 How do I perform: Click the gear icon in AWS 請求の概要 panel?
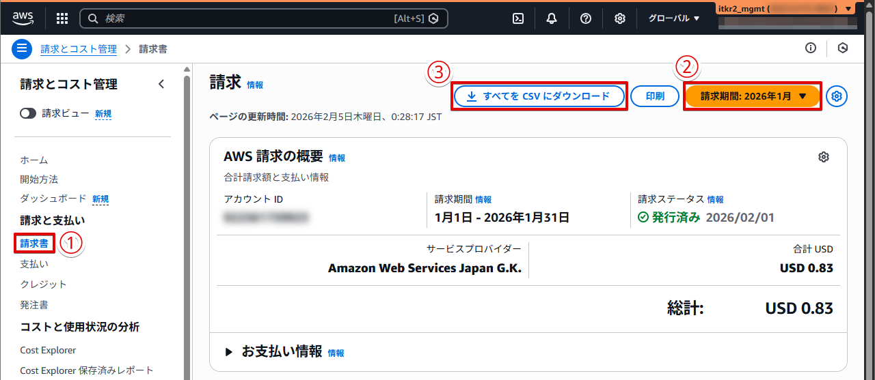click(824, 157)
